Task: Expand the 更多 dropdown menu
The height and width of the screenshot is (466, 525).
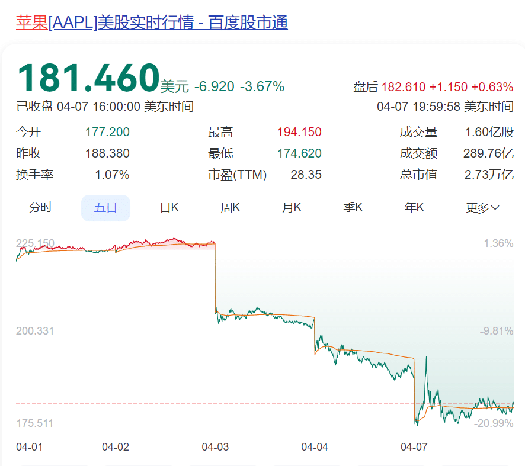Action: pyautogui.click(x=482, y=207)
